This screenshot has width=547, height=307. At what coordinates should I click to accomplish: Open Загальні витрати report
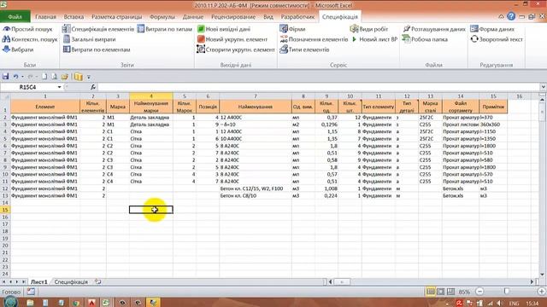(x=89, y=39)
